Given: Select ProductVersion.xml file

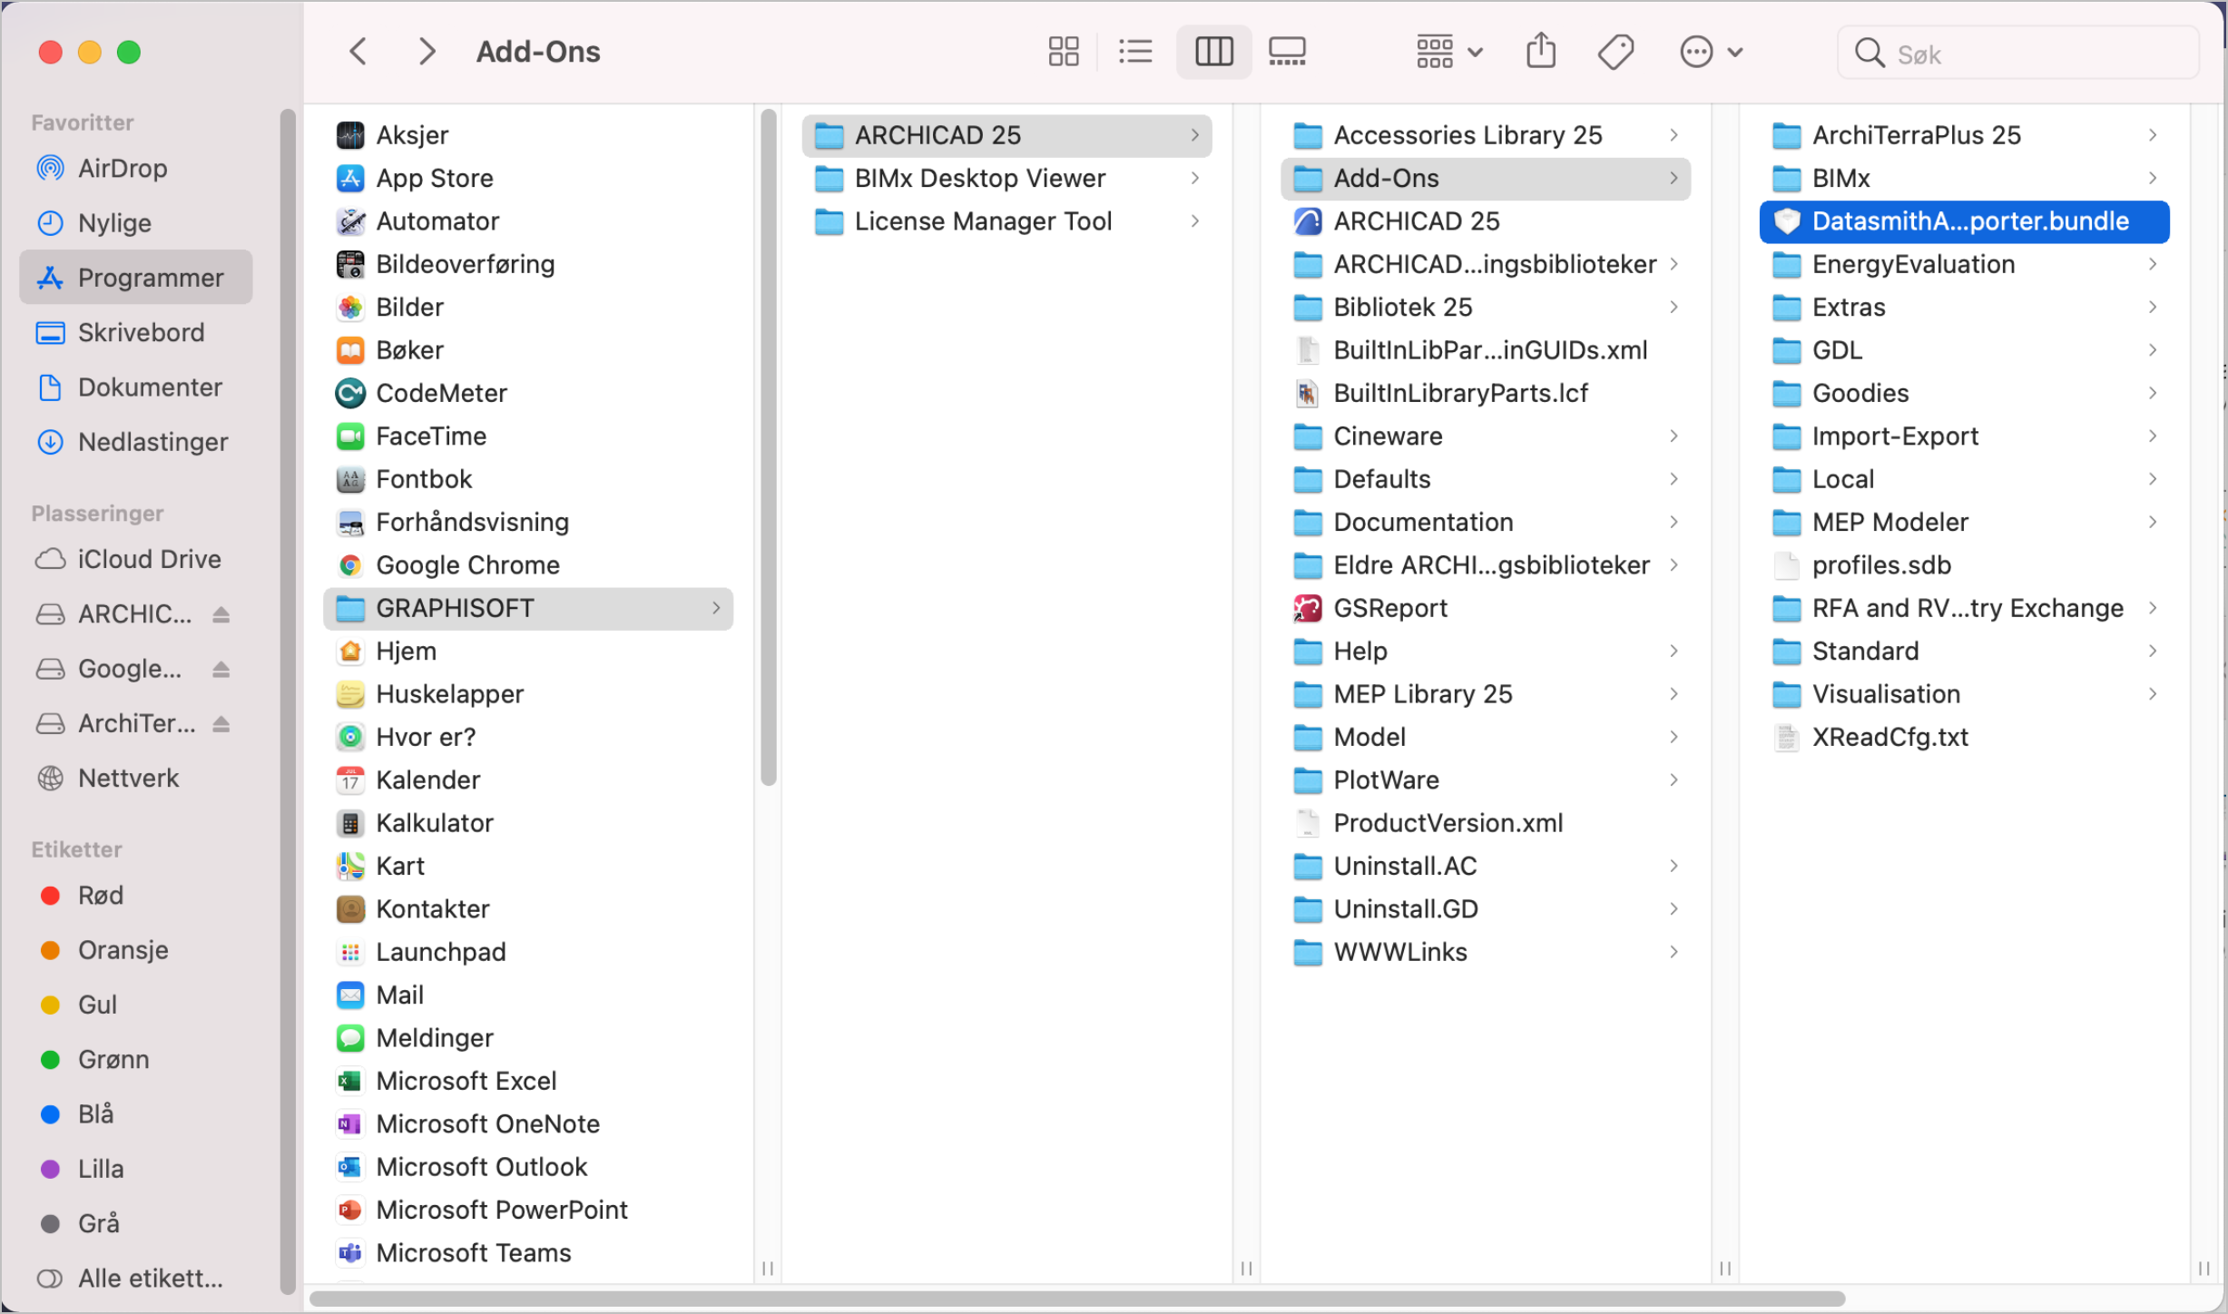Looking at the screenshot, I should pyautogui.click(x=1486, y=823).
